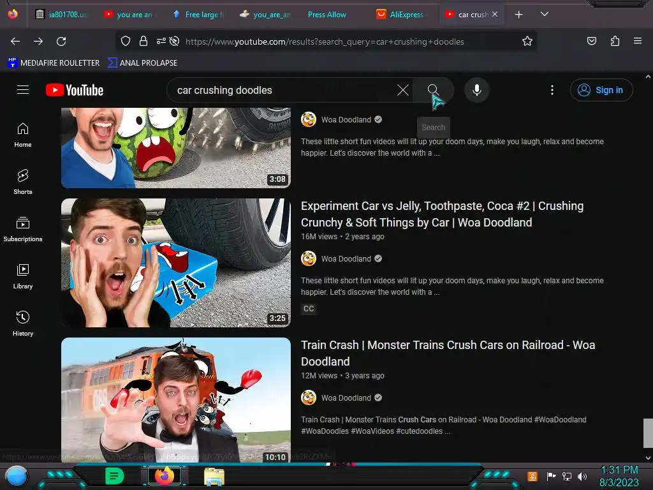This screenshot has height=490, width=653.
Task: Open Woa Doodland channel under the Train Crash video
Action: [x=346, y=398]
